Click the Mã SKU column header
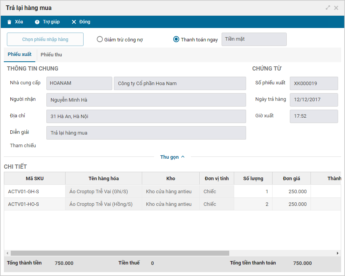 (x=35, y=179)
